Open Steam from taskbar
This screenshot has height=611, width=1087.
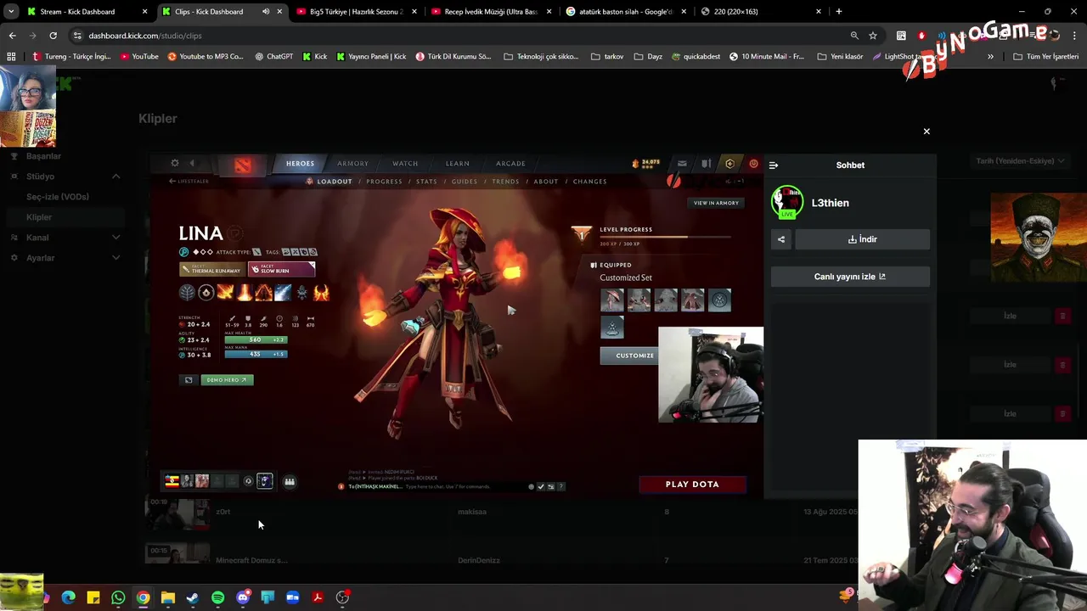click(x=193, y=597)
